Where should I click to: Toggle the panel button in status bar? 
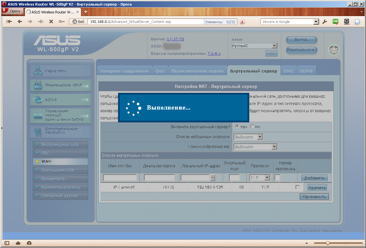7,243
